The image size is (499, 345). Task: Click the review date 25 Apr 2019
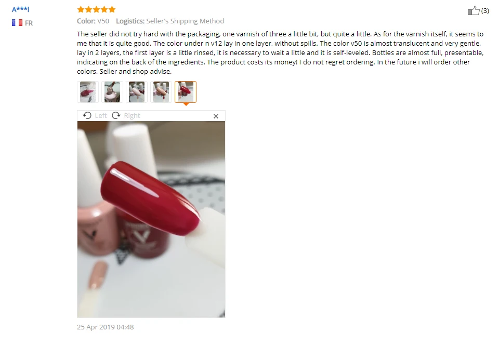tap(106, 327)
